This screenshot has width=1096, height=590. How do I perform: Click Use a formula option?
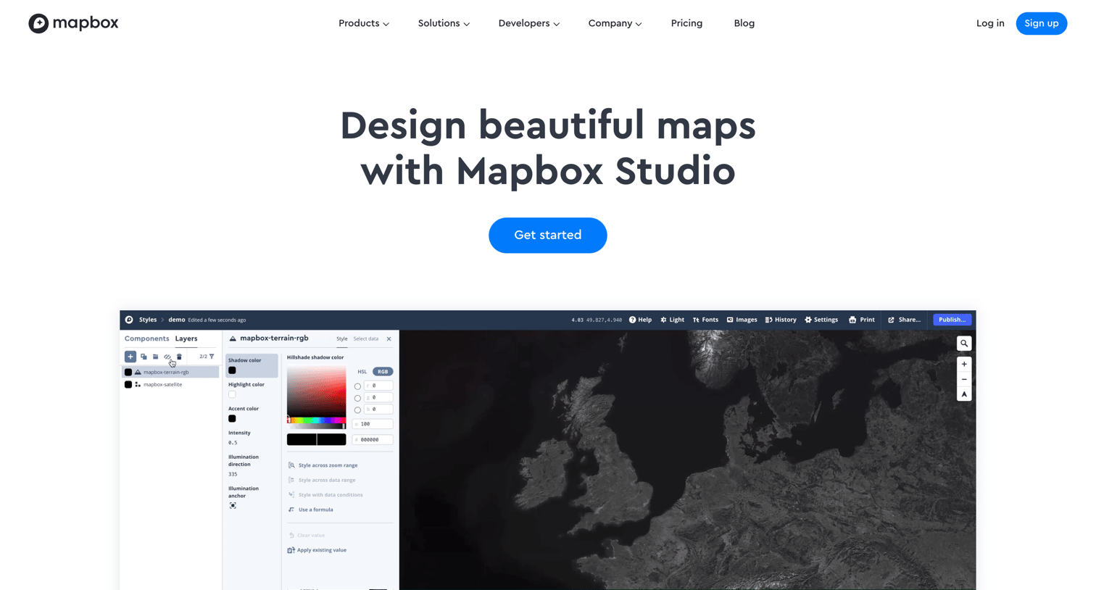click(310, 510)
